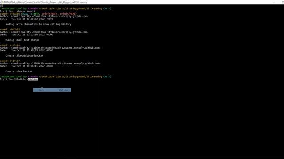
Task: Click the Author line under commit 941fe57
Action: [50, 64]
